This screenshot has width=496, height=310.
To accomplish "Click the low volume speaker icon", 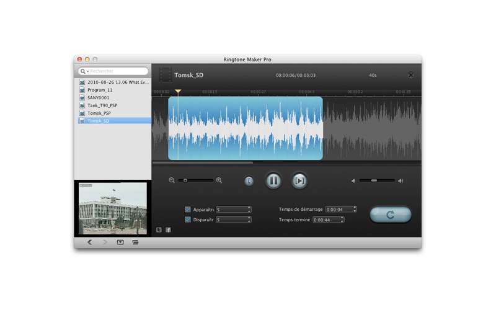I will click(x=353, y=180).
